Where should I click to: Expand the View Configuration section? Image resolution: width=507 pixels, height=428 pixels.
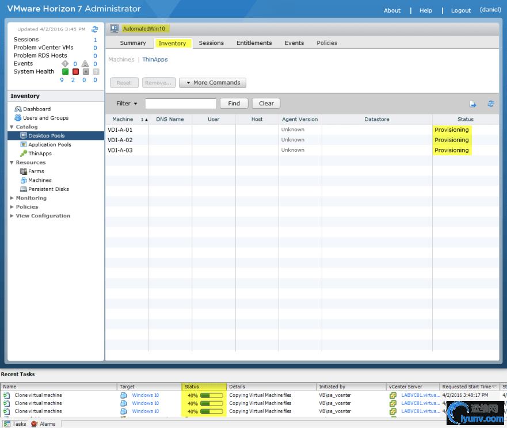(x=12, y=216)
